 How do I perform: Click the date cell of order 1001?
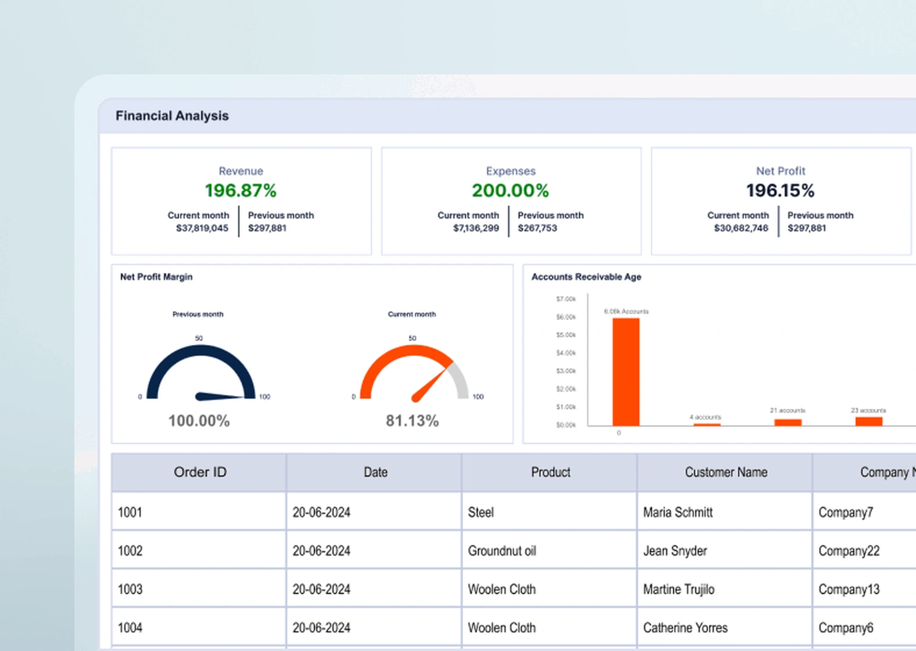375,512
